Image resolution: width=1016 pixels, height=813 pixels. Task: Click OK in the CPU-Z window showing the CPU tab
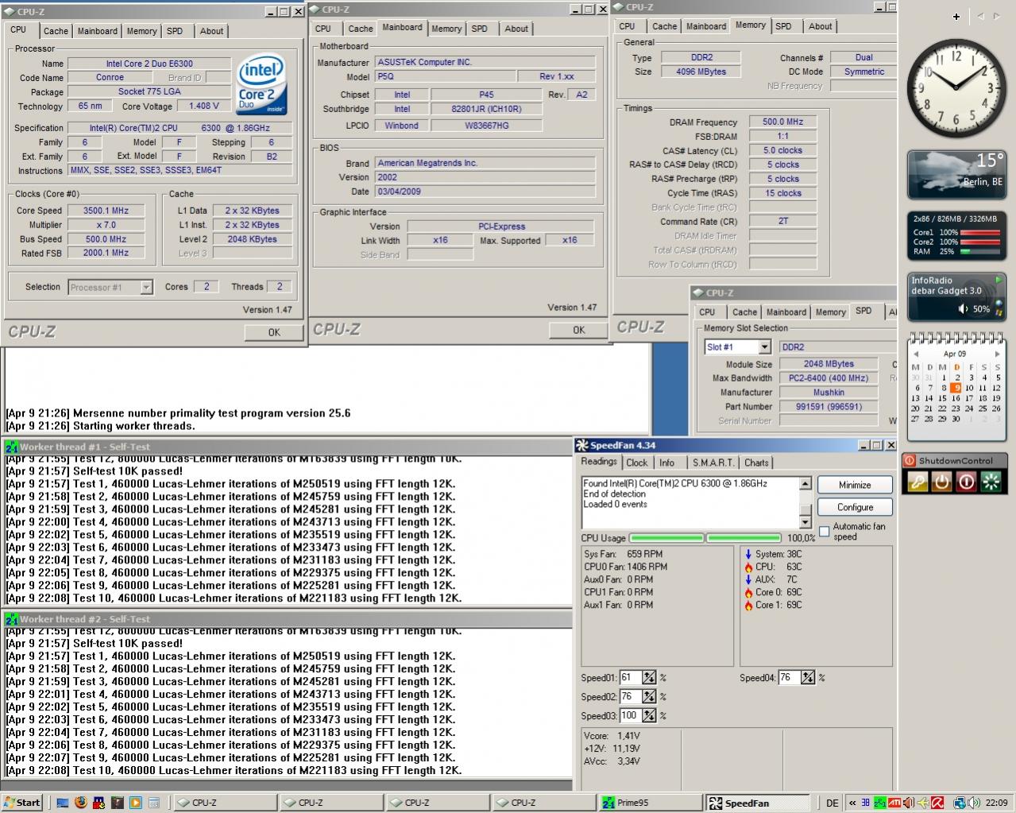coord(274,332)
